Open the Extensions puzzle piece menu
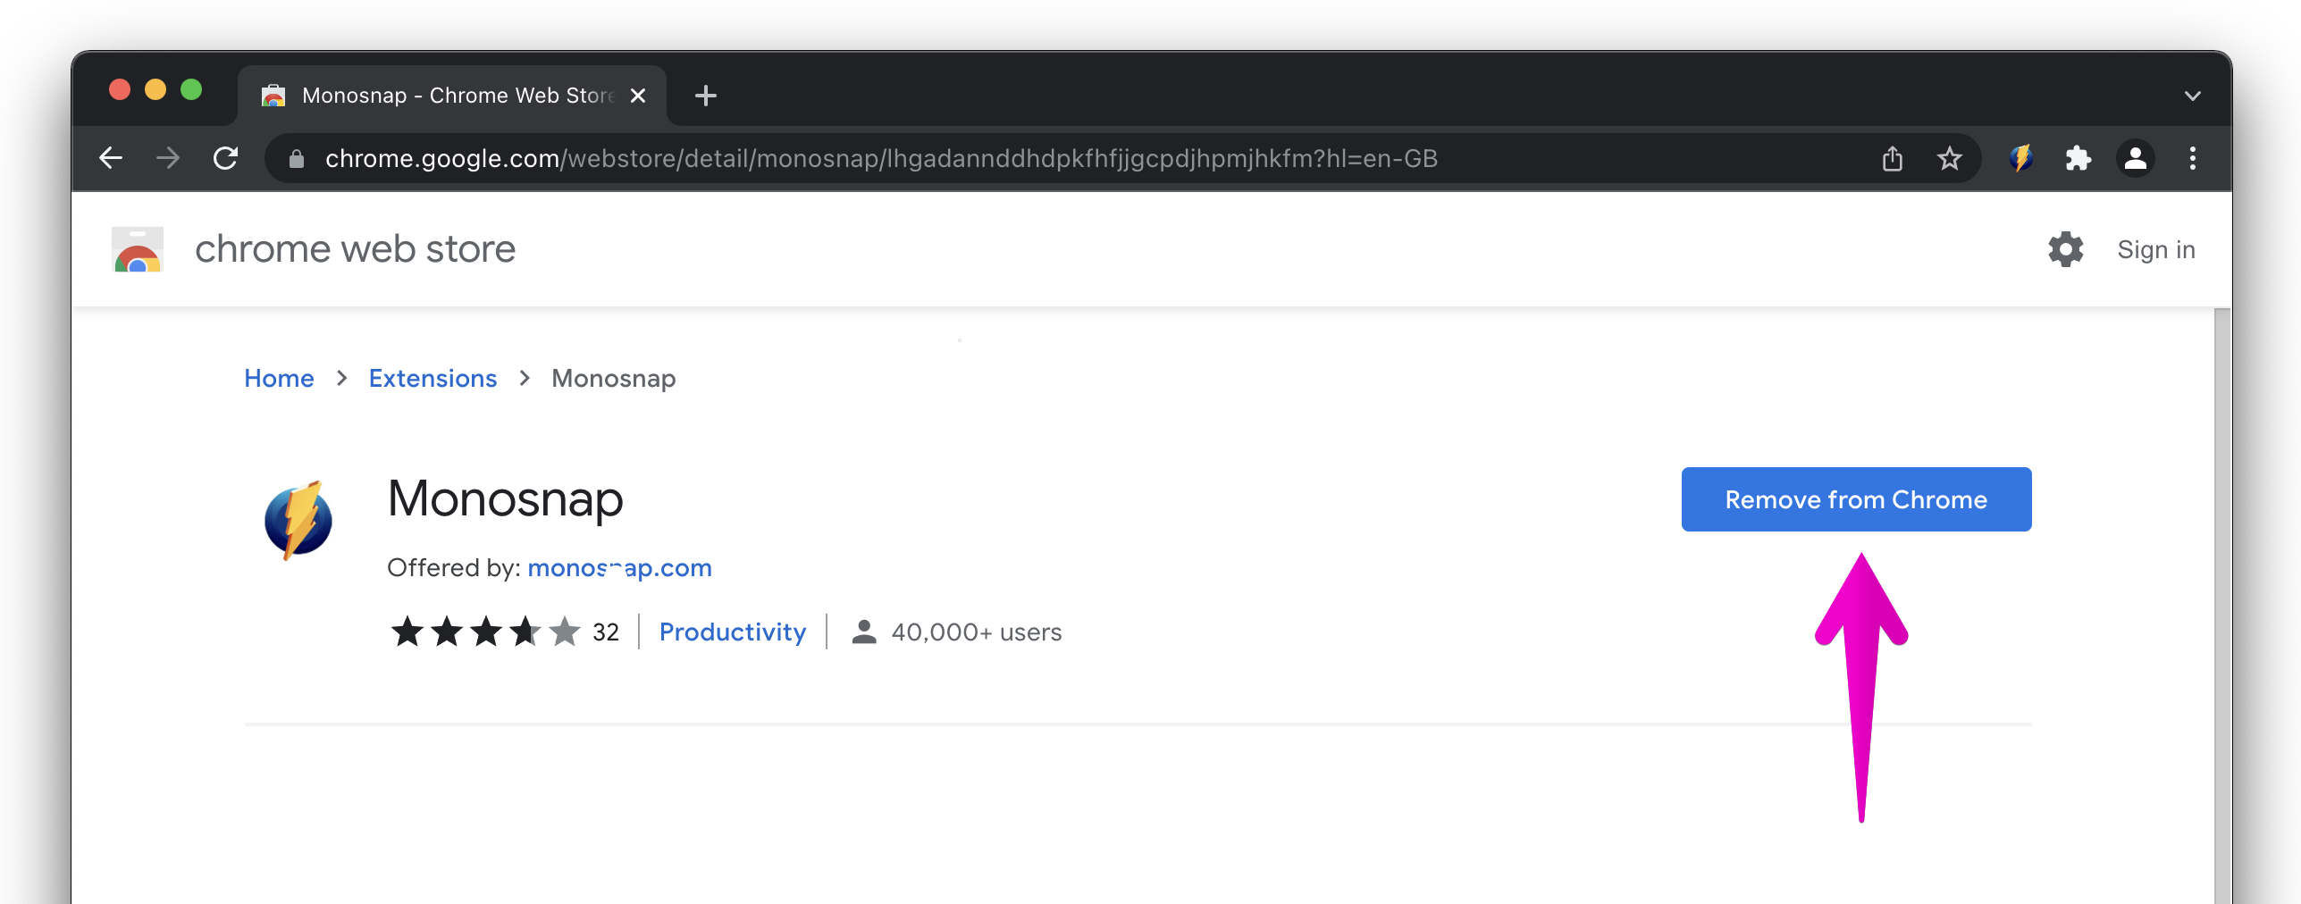2301x904 pixels. (2078, 158)
